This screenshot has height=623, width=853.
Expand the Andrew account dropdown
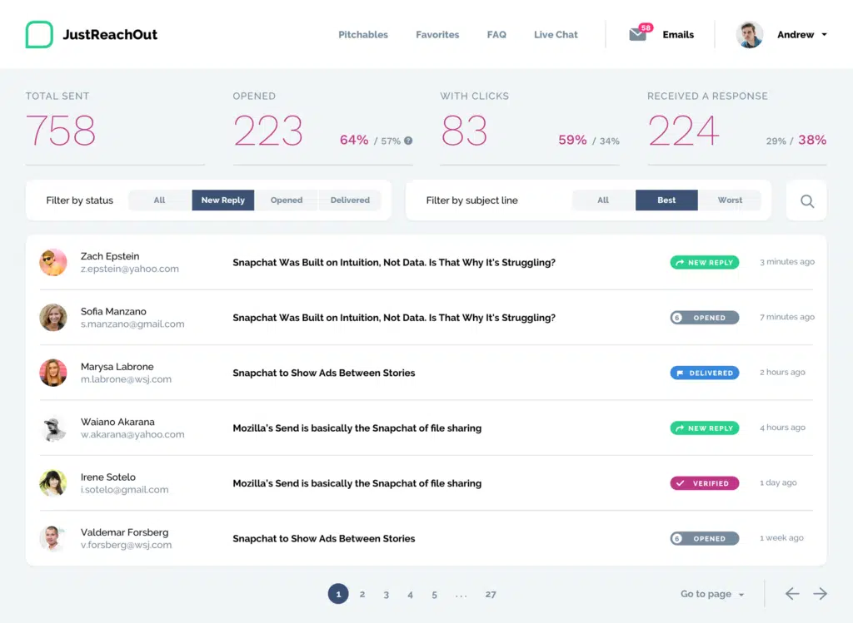tap(824, 35)
